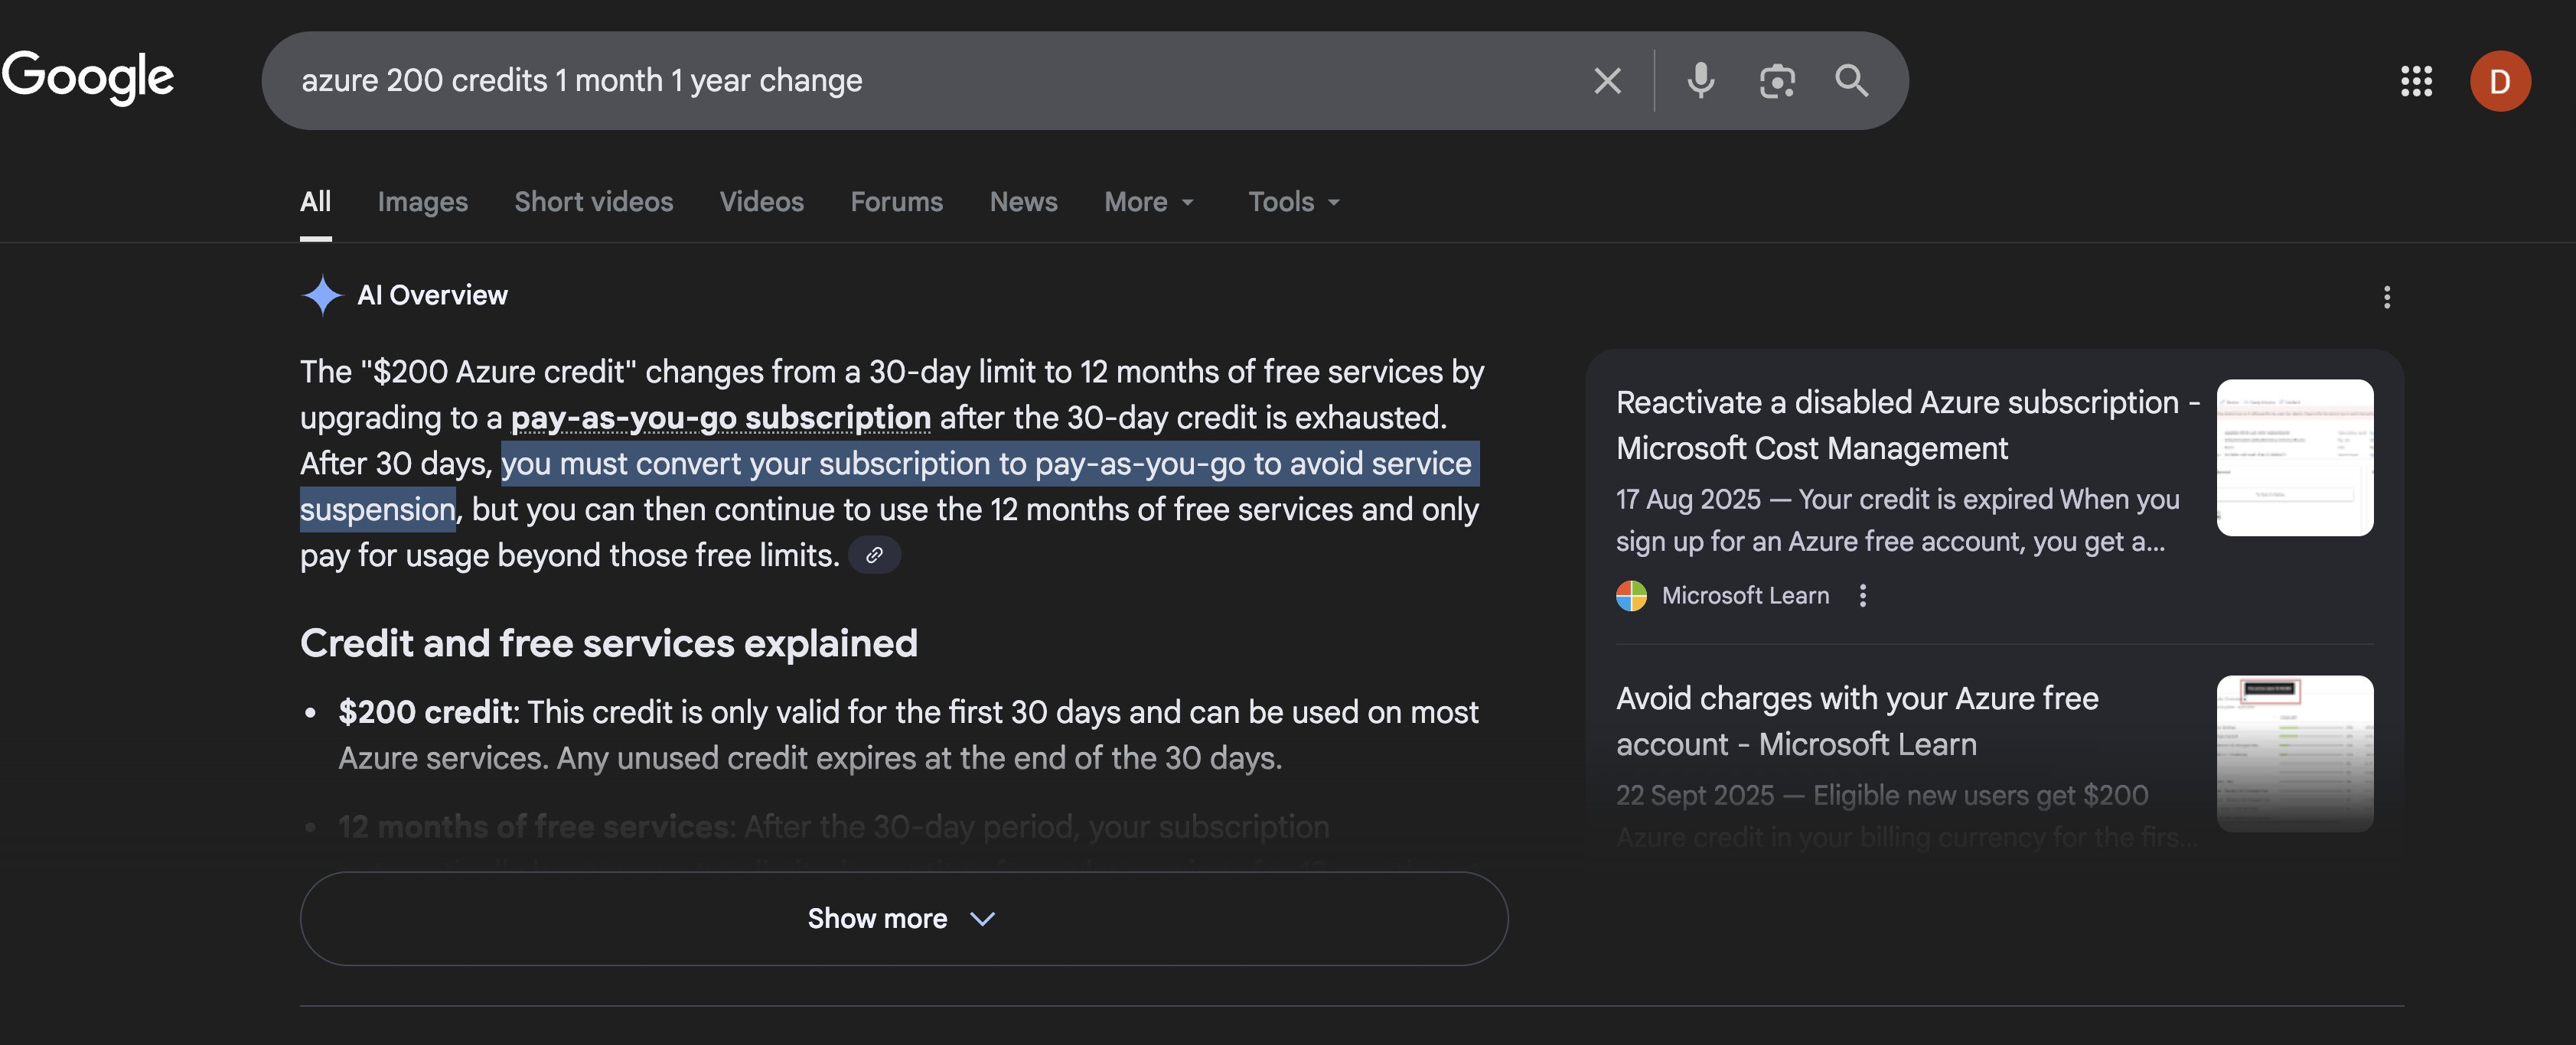Open Reactivate a disabled Azure subscription article
Screen dimensions: 2576x1045
click(1906, 425)
